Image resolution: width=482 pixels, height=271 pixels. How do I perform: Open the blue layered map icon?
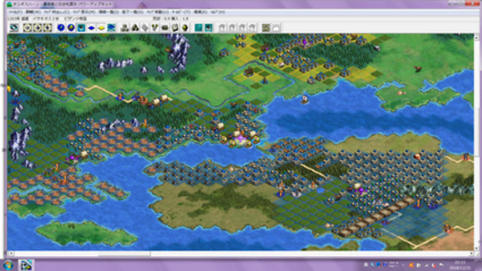point(111,27)
